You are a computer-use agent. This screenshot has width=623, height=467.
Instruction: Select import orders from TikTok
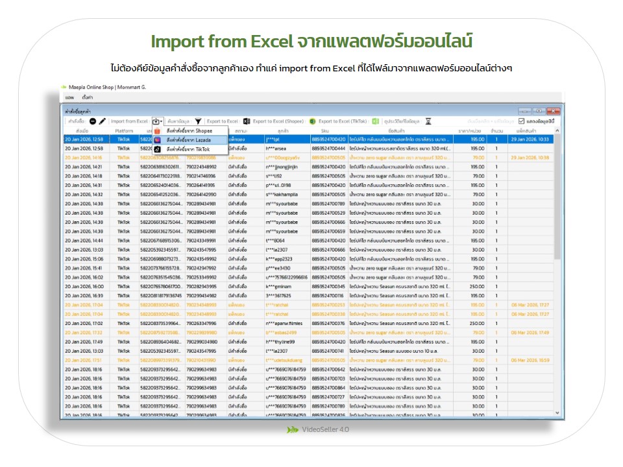(x=188, y=149)
